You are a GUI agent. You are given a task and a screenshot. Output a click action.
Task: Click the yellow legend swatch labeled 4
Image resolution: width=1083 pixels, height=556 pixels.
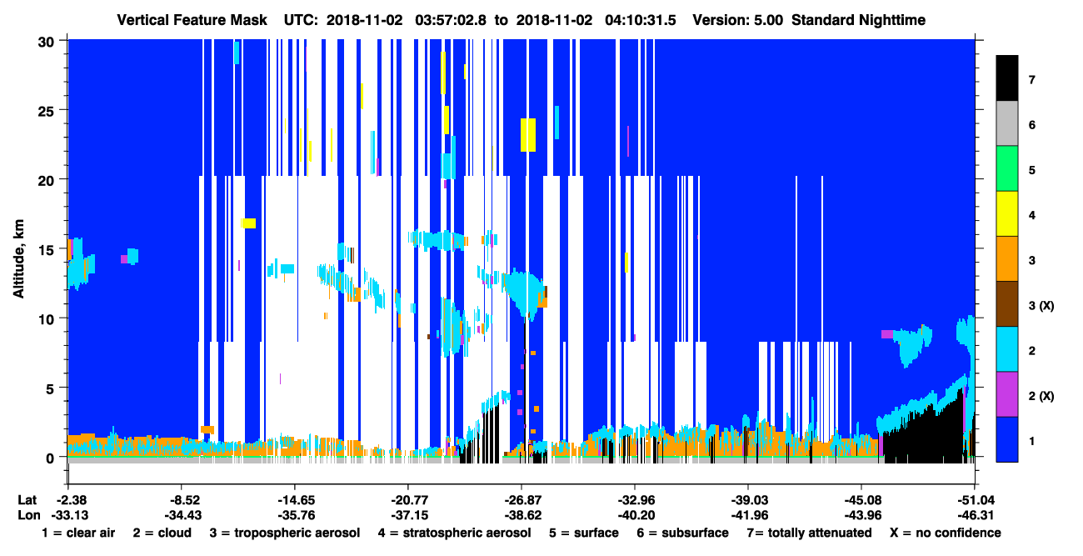1007,214
